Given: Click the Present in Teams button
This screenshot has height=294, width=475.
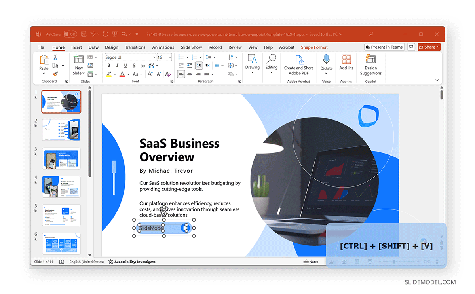Looking at the screenshot, I should (x=384, y=47).
